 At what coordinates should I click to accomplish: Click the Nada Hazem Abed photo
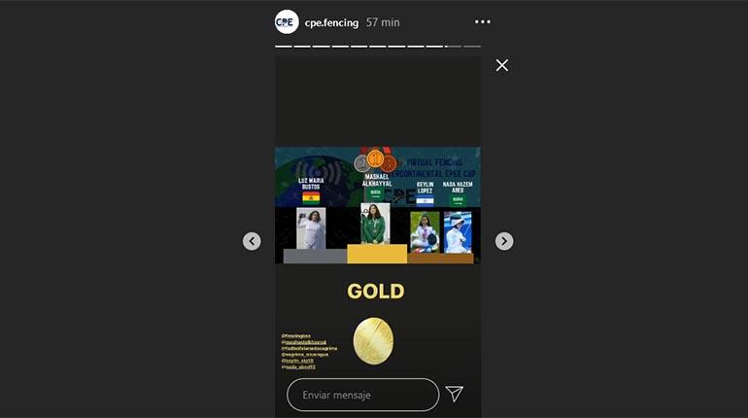point(458,232)
